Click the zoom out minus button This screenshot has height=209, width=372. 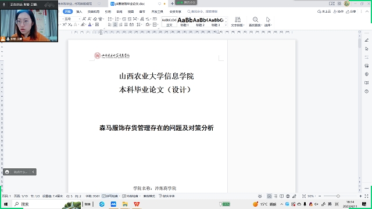(320, 196)
